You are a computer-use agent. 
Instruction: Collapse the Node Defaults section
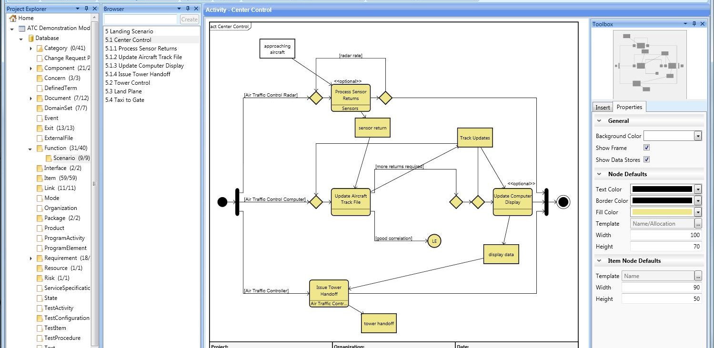click(x=599, y=174)
